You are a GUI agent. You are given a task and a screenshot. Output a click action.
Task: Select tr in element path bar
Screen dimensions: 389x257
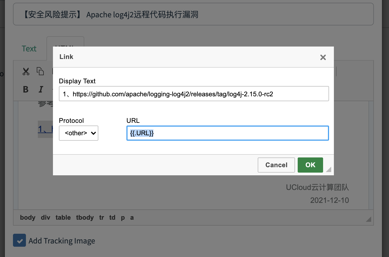(102, 218)
